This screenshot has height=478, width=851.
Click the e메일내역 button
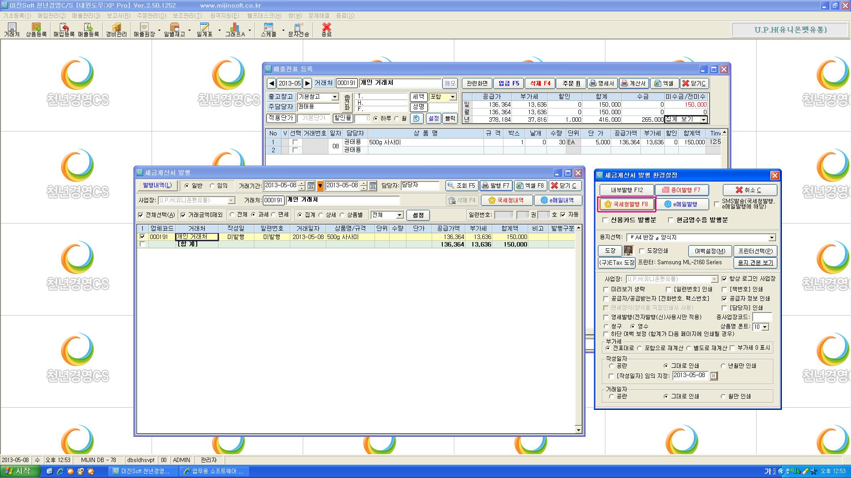[x=557, y=200]
